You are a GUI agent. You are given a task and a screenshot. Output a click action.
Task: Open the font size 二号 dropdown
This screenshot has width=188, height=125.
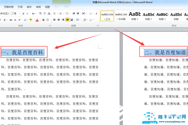(x=20, y=14)
